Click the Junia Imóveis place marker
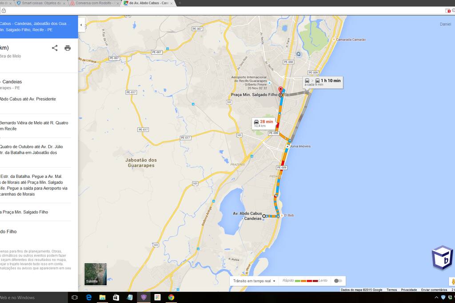Image resolution: width=455 pixels, height=303 pixels. point(287,146)
